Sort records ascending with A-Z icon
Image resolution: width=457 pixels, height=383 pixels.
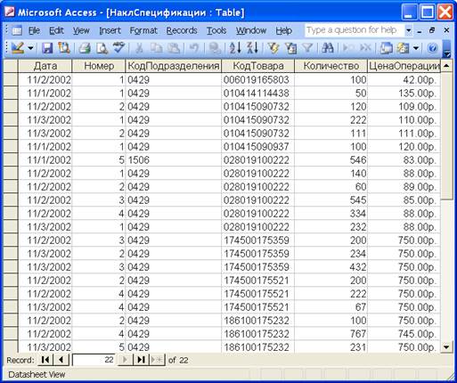(235, 48)
